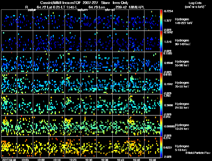
Task: Open the Hydrogen 90-149 keV panel at 19:16
Action: point(57,41)
